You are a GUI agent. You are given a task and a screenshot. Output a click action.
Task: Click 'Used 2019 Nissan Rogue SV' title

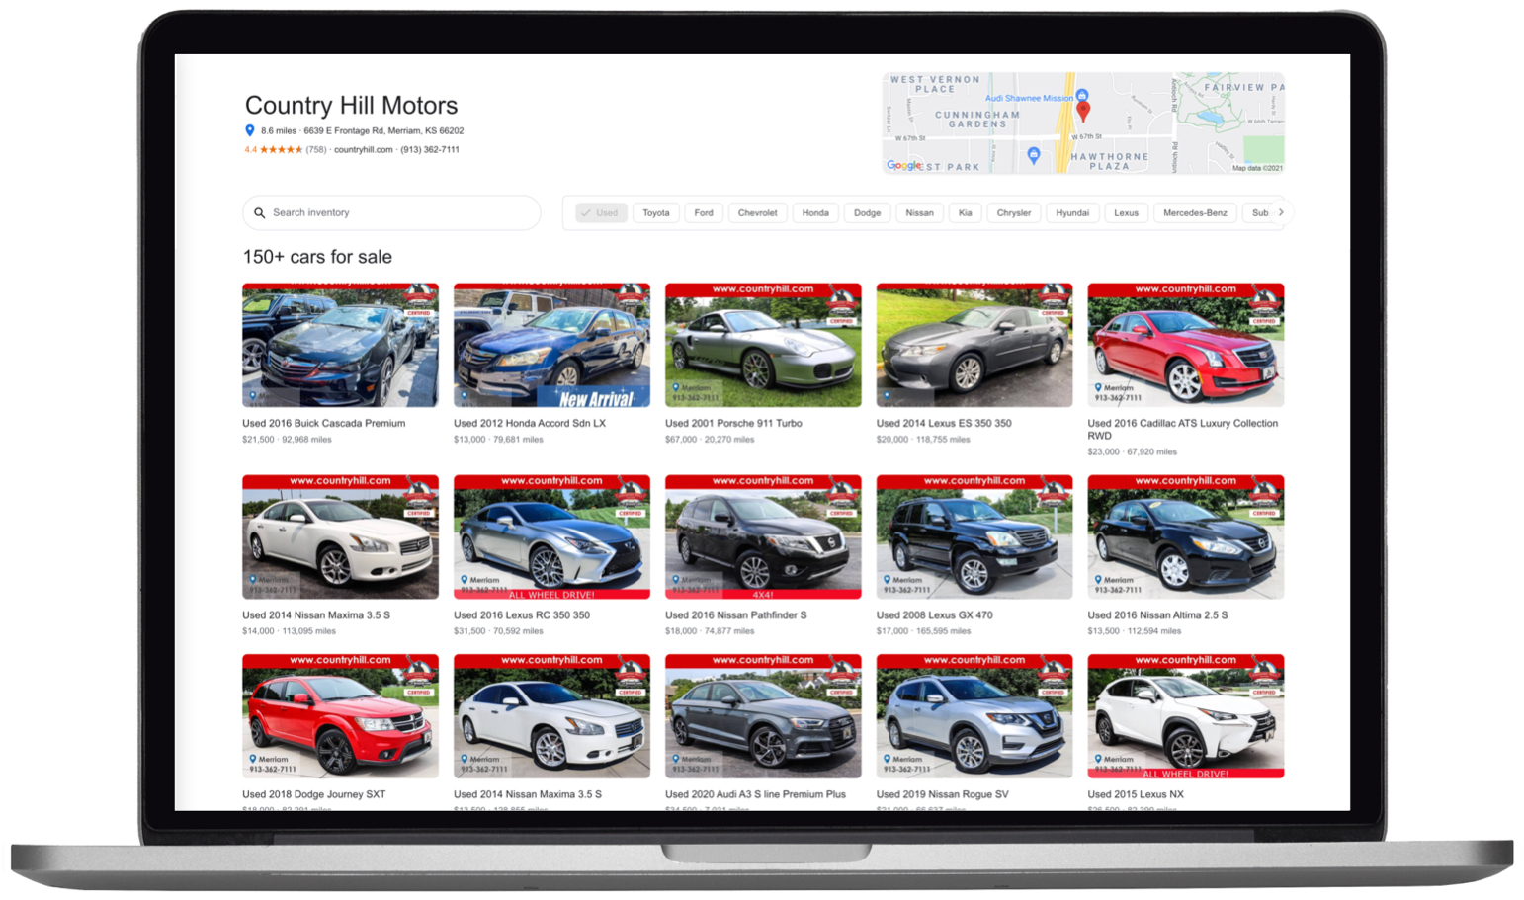[943, 794]
